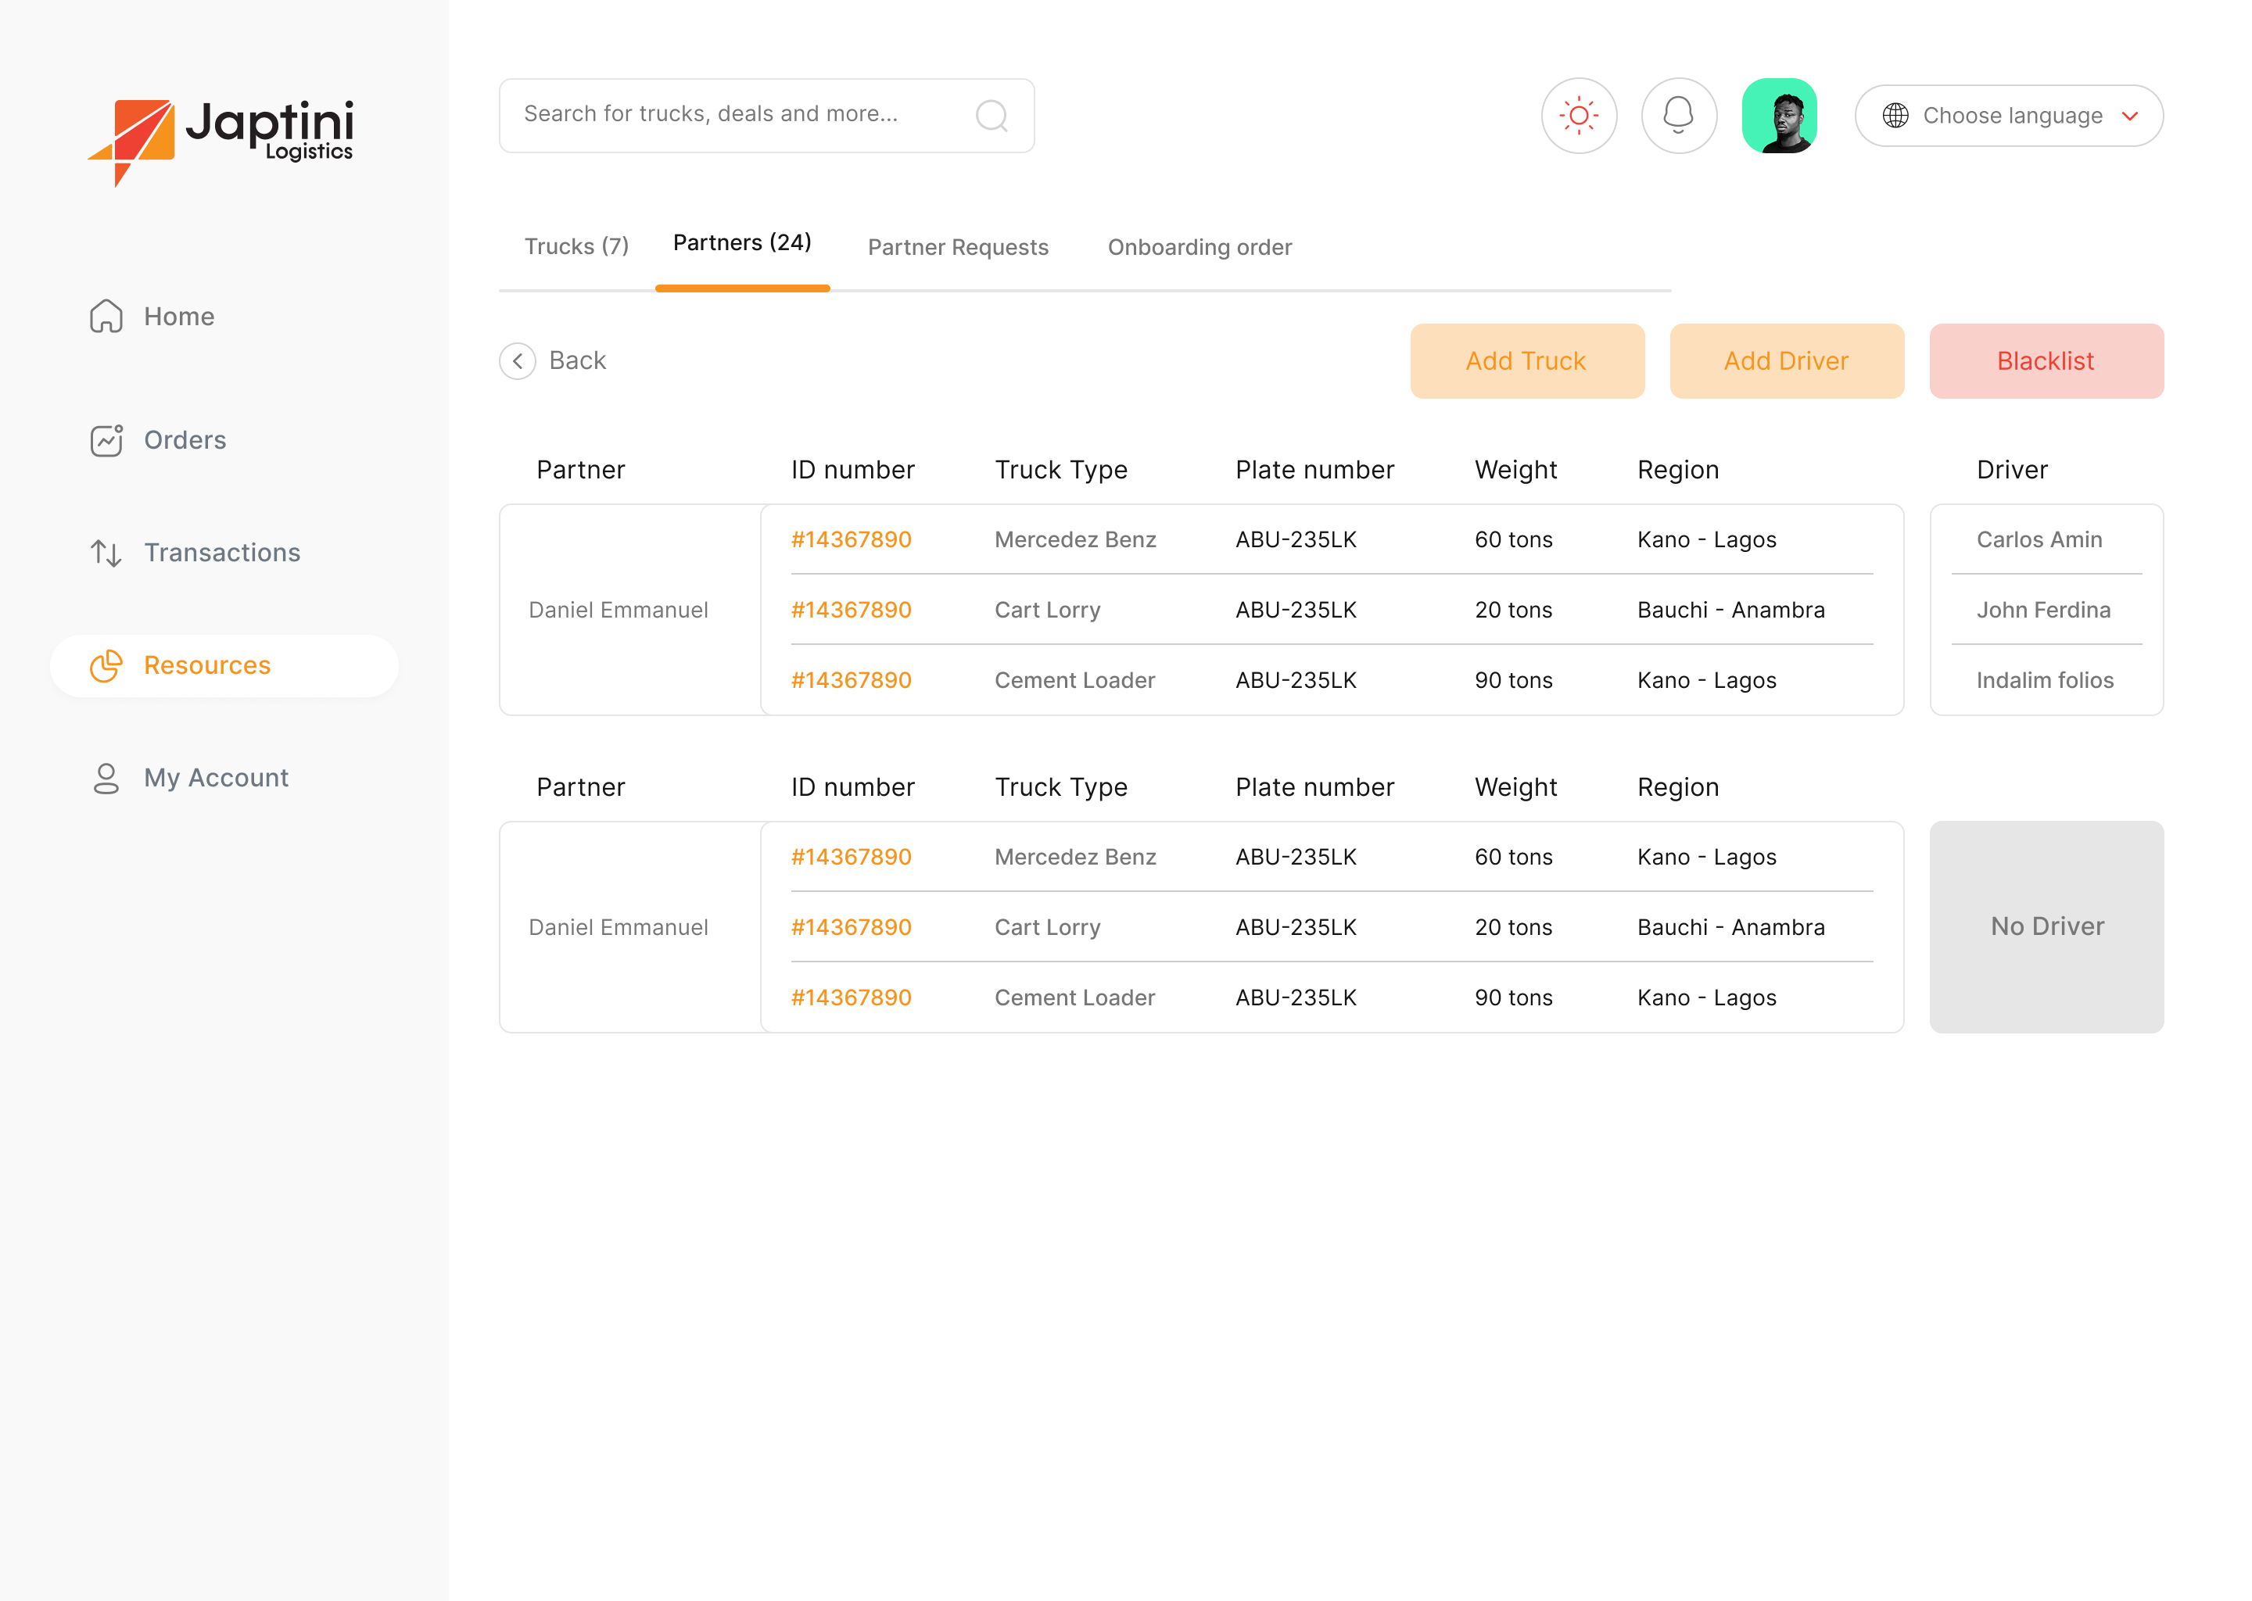Click the globe icon in language selector
The image size is (2252, 1601).
1895,116
